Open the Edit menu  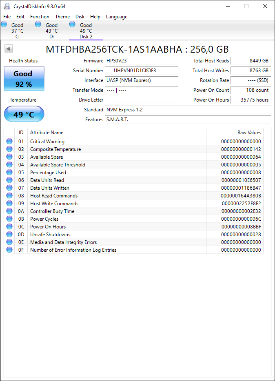point(20,17)
